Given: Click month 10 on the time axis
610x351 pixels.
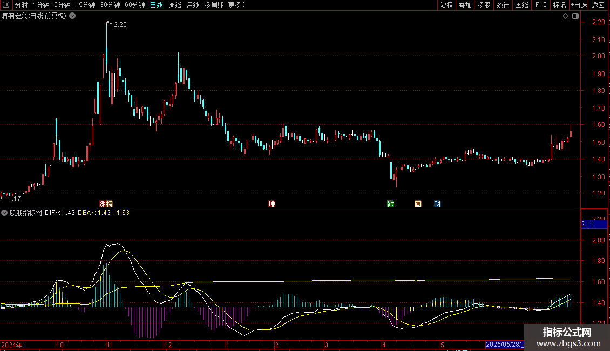Looking at the screenshot, I should (59, 345).
